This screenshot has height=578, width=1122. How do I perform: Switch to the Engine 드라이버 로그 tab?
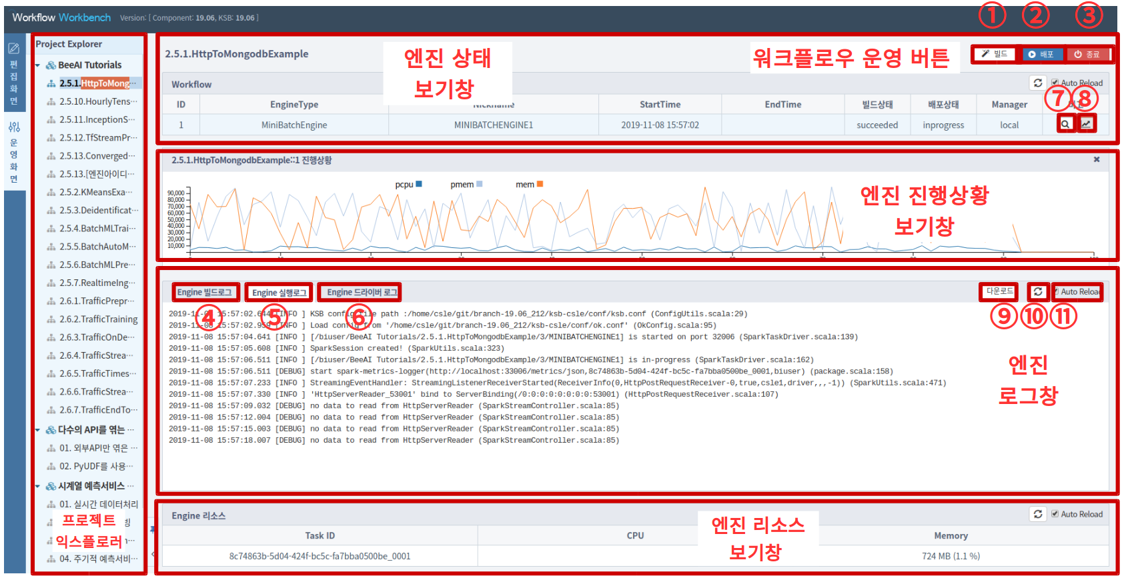coord(361,292)
